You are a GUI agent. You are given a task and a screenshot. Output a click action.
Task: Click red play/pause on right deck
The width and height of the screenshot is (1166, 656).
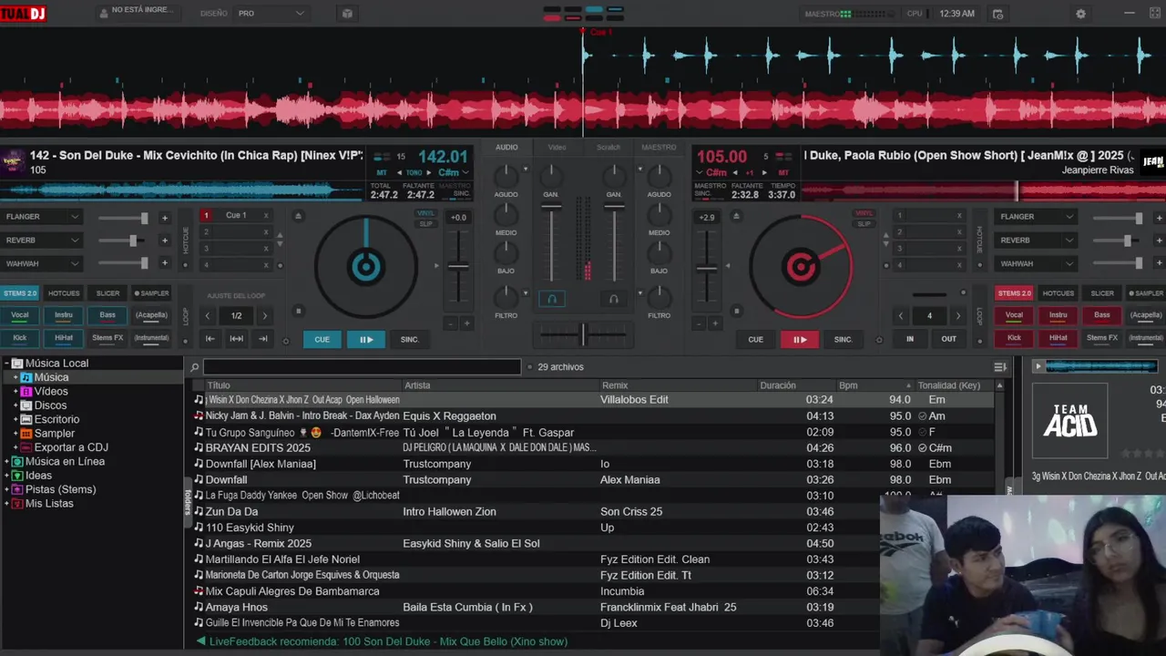[800, 339]
